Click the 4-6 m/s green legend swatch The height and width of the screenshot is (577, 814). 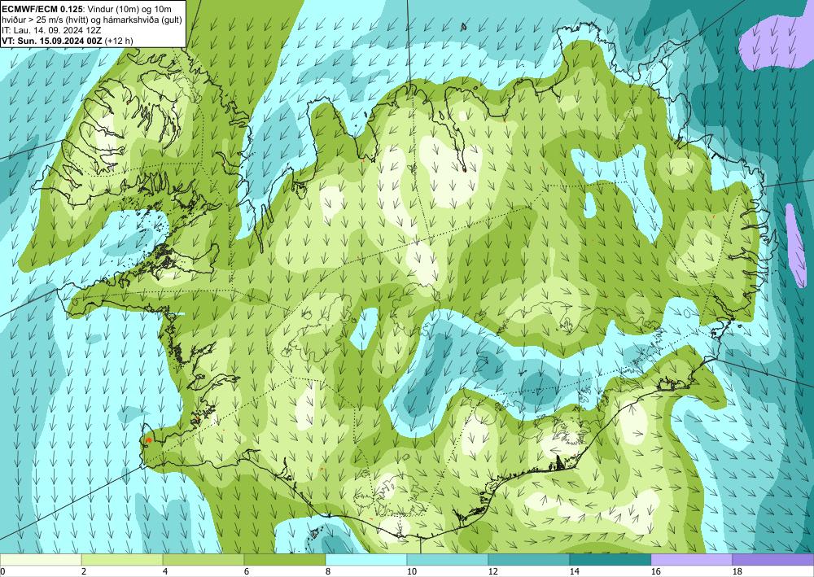coord(203,560)
